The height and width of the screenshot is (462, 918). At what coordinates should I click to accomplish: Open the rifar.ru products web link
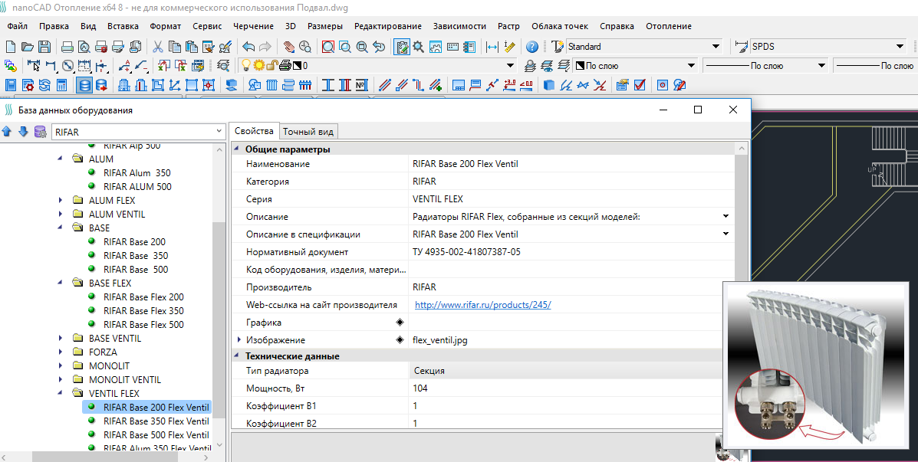[482, 305]
